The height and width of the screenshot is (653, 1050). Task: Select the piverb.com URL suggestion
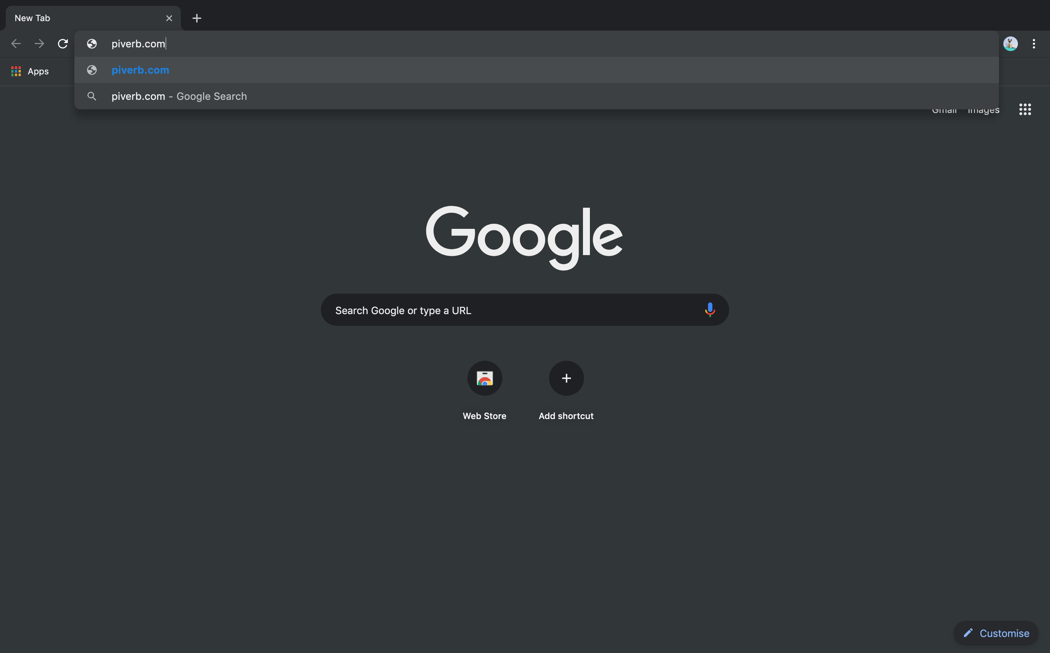click(x=537, y=70)
